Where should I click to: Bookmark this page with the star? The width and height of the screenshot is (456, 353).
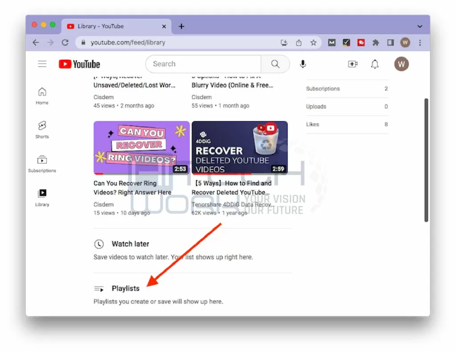click(313, 43)
